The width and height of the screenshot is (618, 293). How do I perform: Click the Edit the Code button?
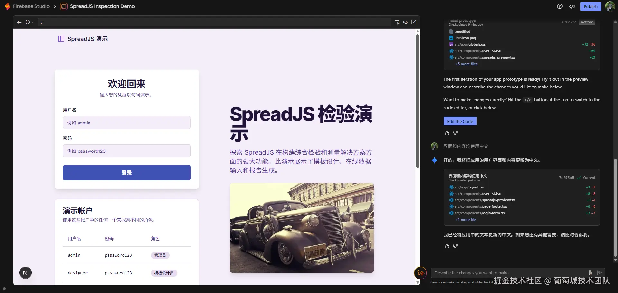pos(460,121)
